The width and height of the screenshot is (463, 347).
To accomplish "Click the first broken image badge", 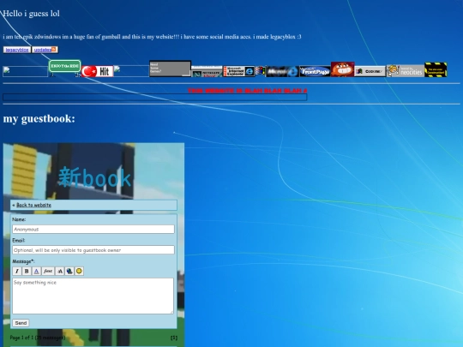I will [x=26, y=72].
